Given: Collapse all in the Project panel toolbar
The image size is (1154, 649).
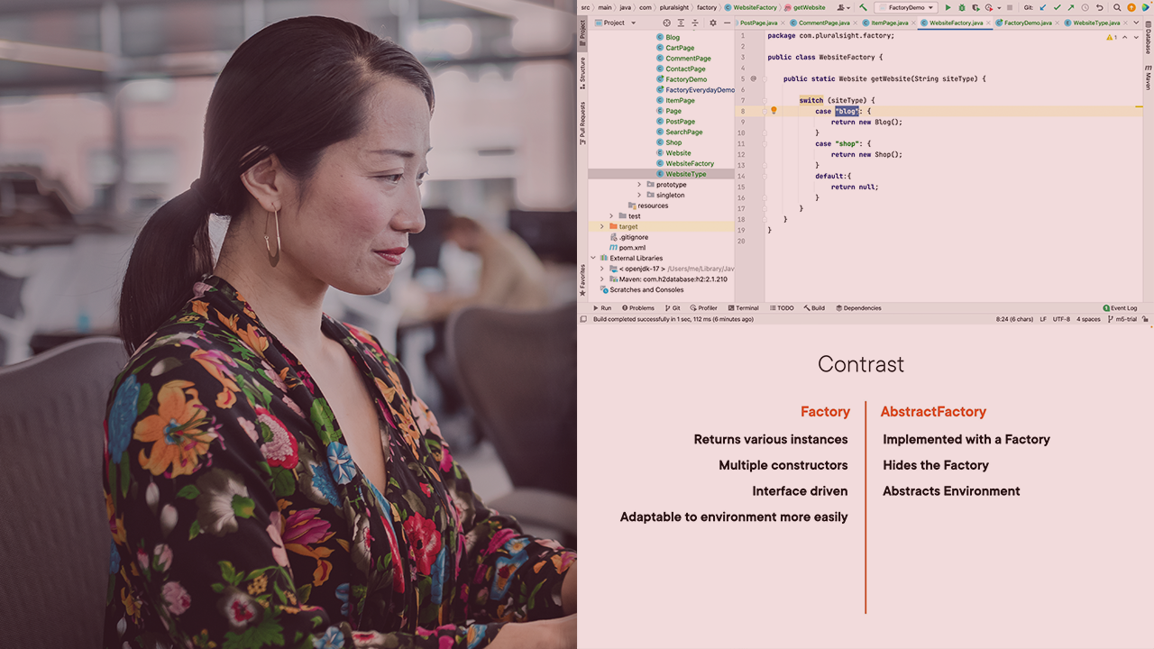Looking at the screenshot, I should coord(695,23).
